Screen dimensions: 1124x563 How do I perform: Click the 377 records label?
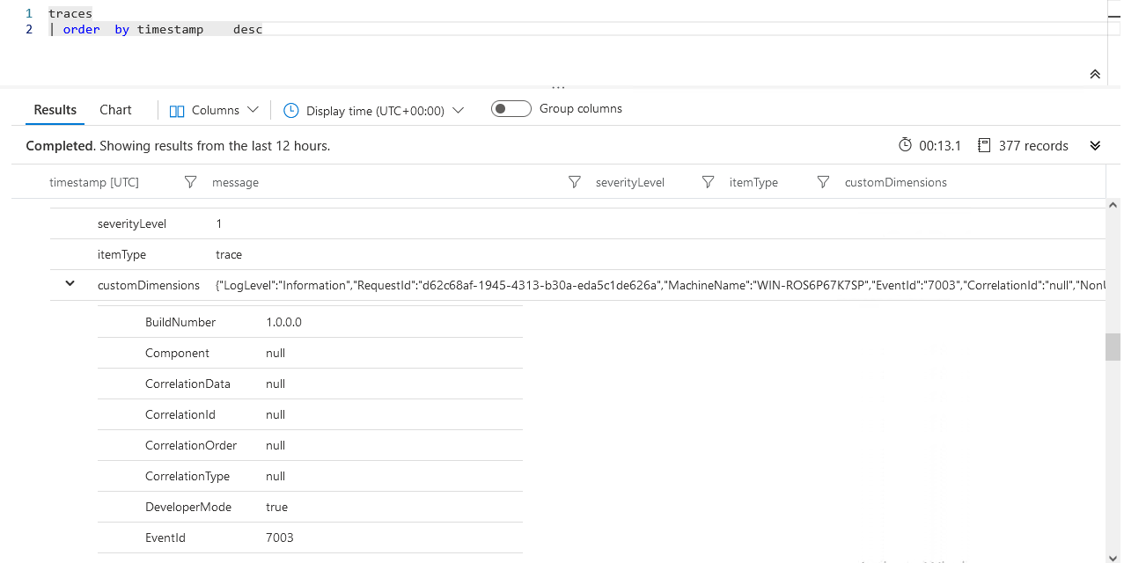tap(1032, 145)
